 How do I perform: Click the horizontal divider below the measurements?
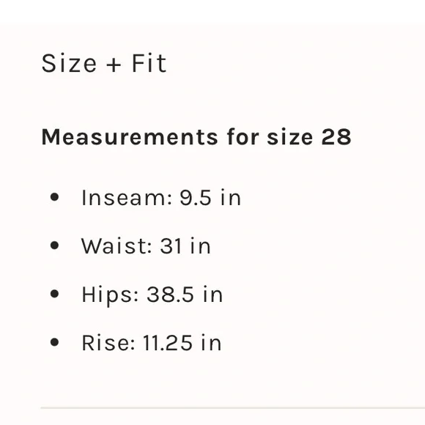232,407
